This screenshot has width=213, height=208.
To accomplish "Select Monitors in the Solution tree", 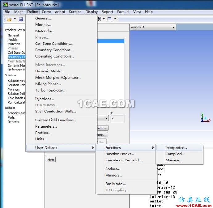I will [14, 89].
